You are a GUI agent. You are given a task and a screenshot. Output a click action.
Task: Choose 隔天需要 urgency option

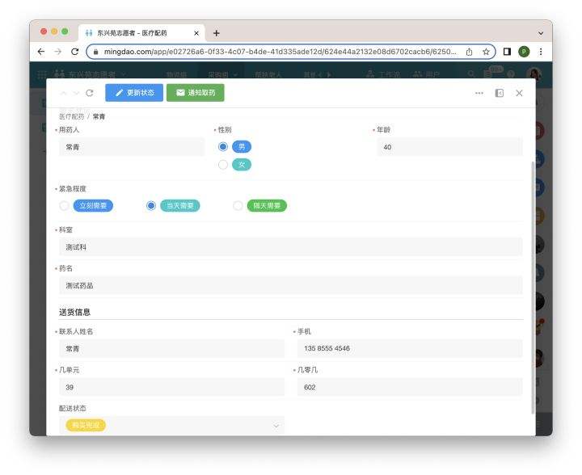click(x=238, y=206)
